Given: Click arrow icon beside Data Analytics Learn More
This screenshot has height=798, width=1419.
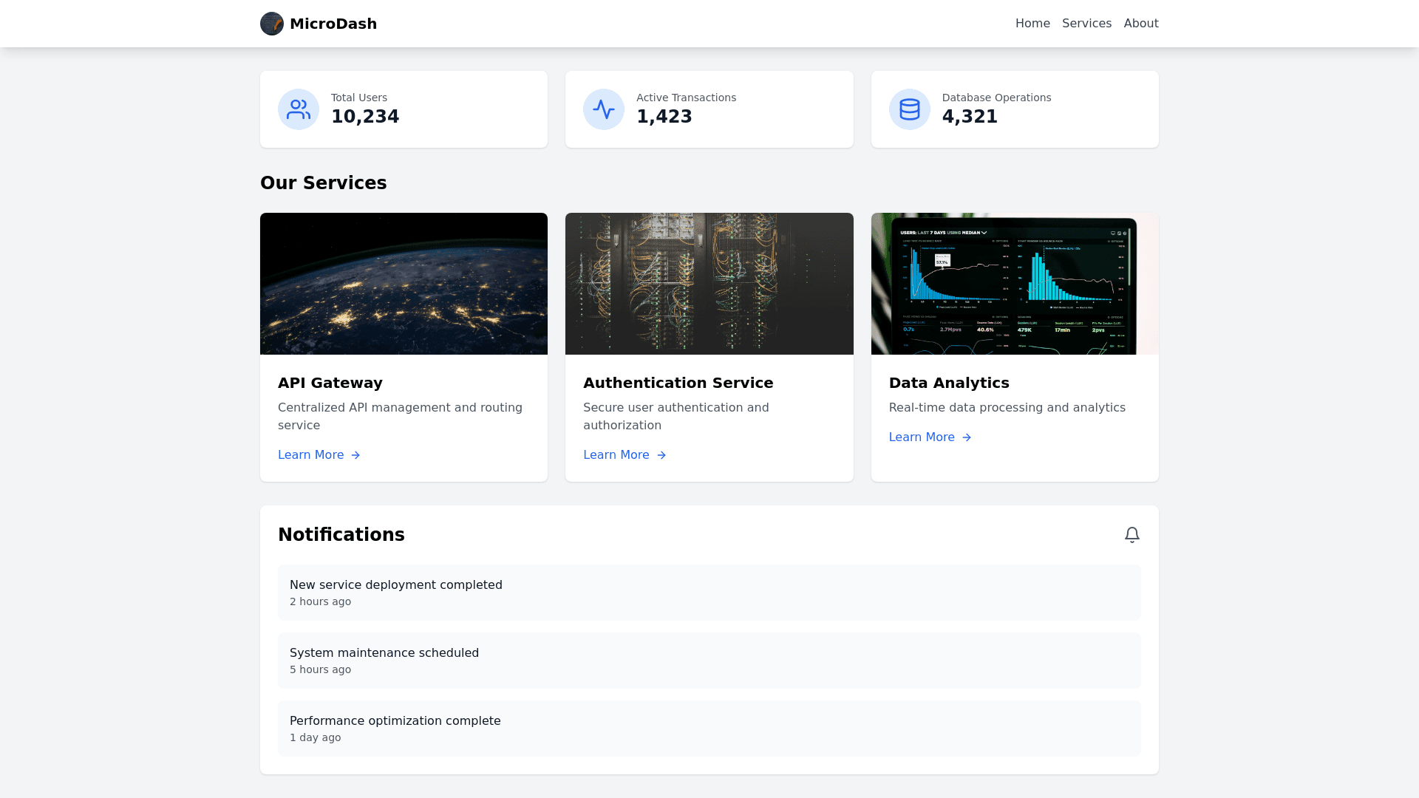Looking at the screenshot, I should (x=967, y=437).
